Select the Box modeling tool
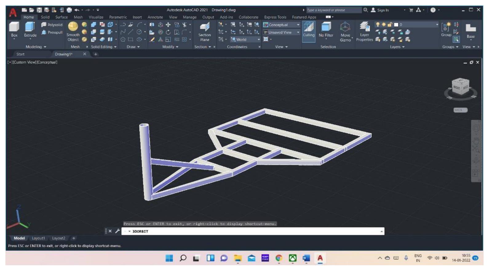The height and width of the screenshot is (268, 488). pos(14,29)
